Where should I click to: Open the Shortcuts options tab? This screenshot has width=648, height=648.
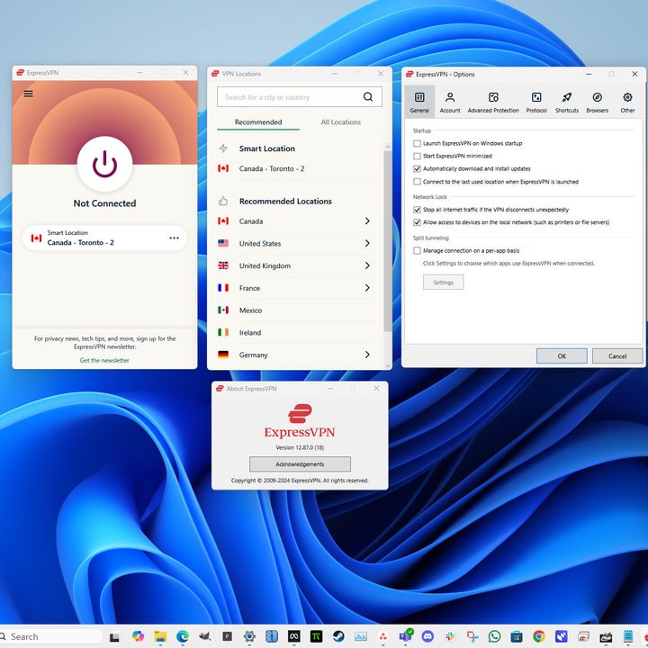[567, 102]
